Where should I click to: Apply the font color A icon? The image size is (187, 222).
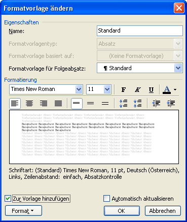coord(167,89)
